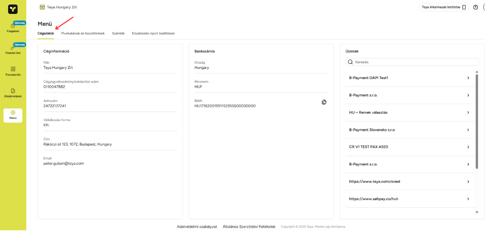Click the Keresés search field

click(x=412, y=62)
